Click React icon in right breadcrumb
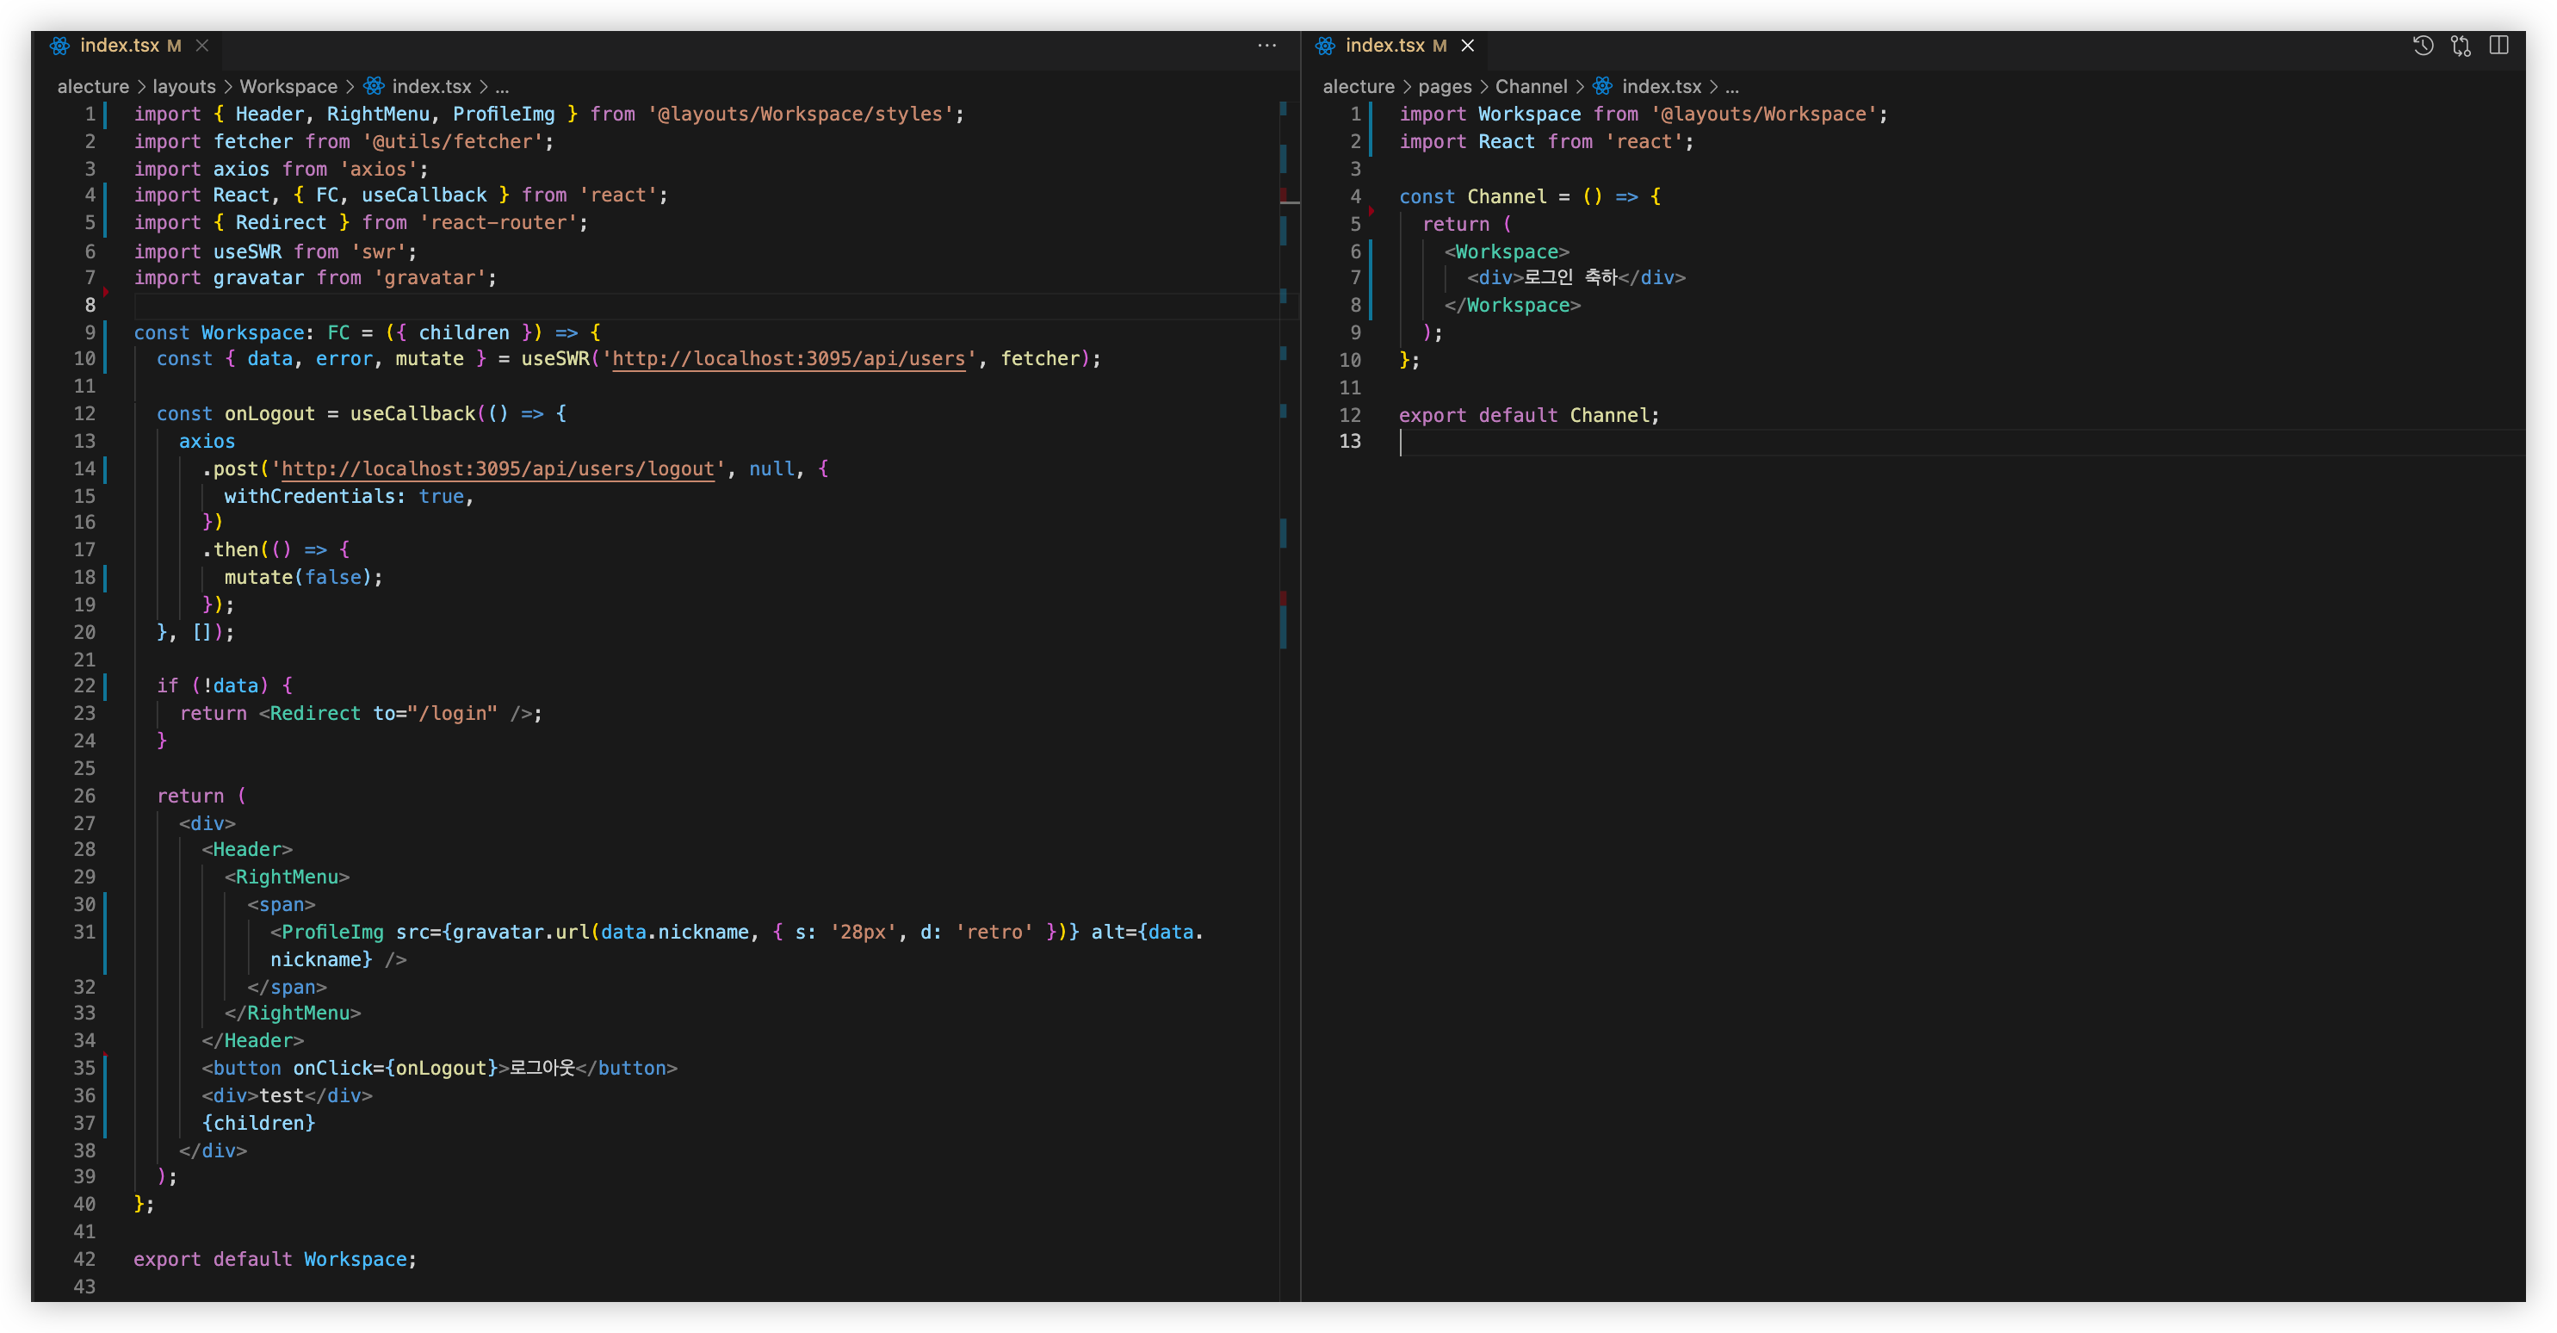2557x1333 pixels. tap(1602, 86)
